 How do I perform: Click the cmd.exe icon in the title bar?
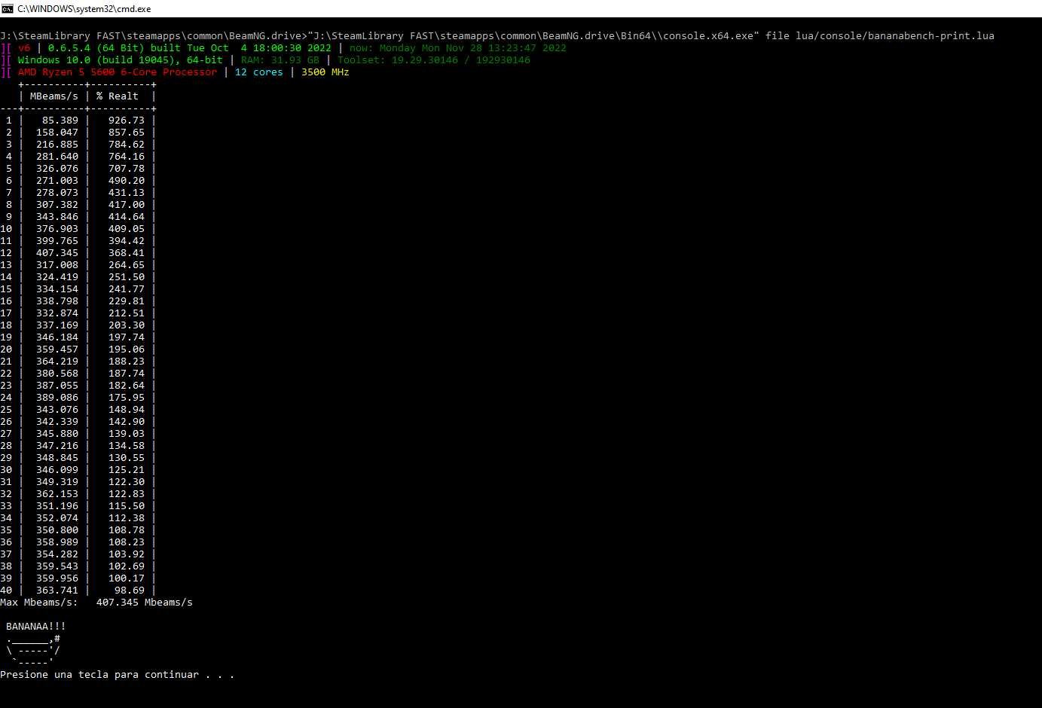[x=8, y=8]
